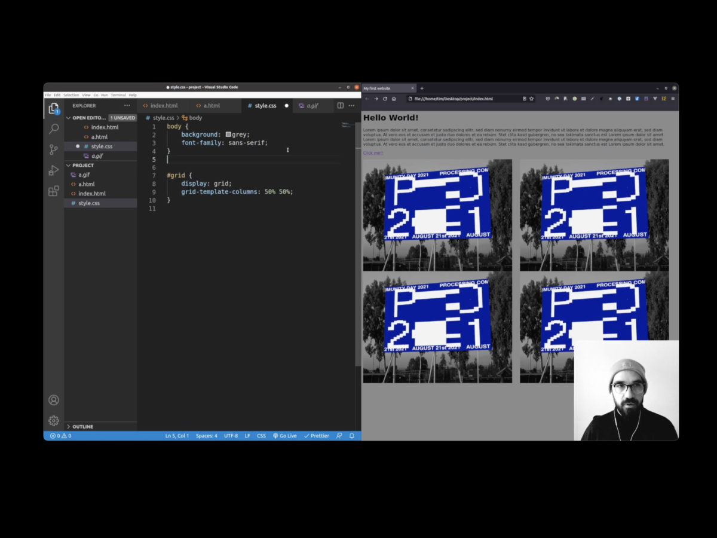The height and width of the screenshot is (538, 717).
Task: Click the Firefox address bar URL
Action: [x=454, y=99]
